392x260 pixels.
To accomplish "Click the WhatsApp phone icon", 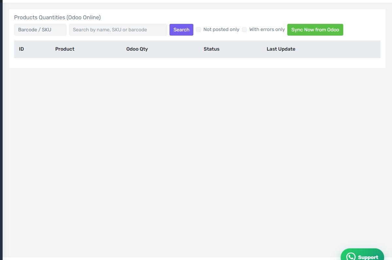I will [x=351, y=257].
